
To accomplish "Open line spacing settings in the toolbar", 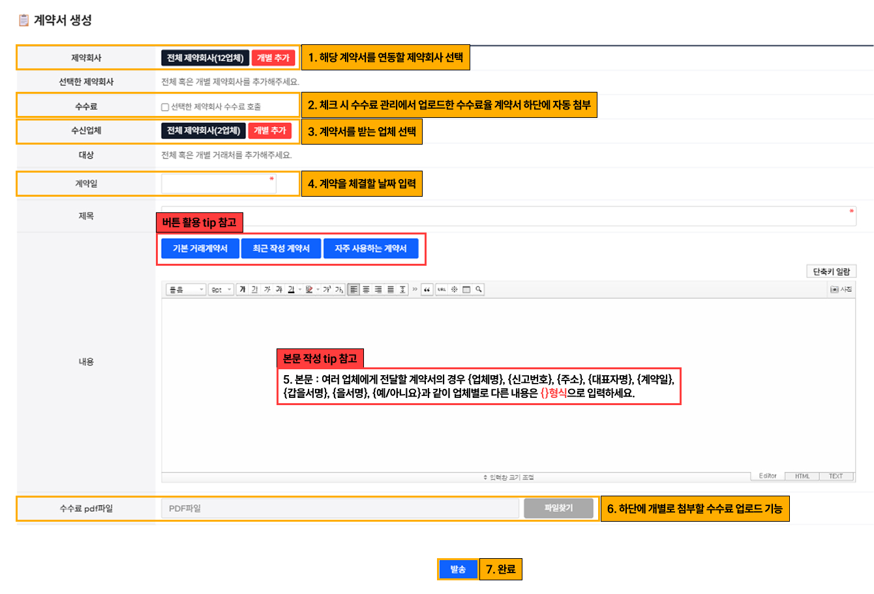I will [402, 289].
